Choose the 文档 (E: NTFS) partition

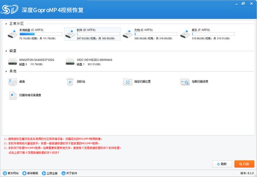(149, 33)
